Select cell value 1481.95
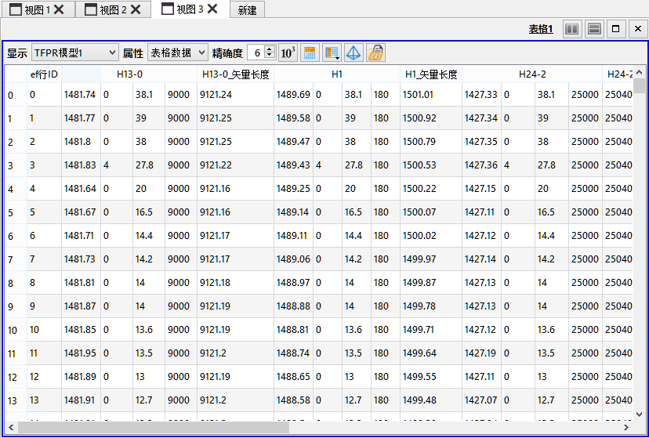The image size is (649, 438). click(80, 353)
